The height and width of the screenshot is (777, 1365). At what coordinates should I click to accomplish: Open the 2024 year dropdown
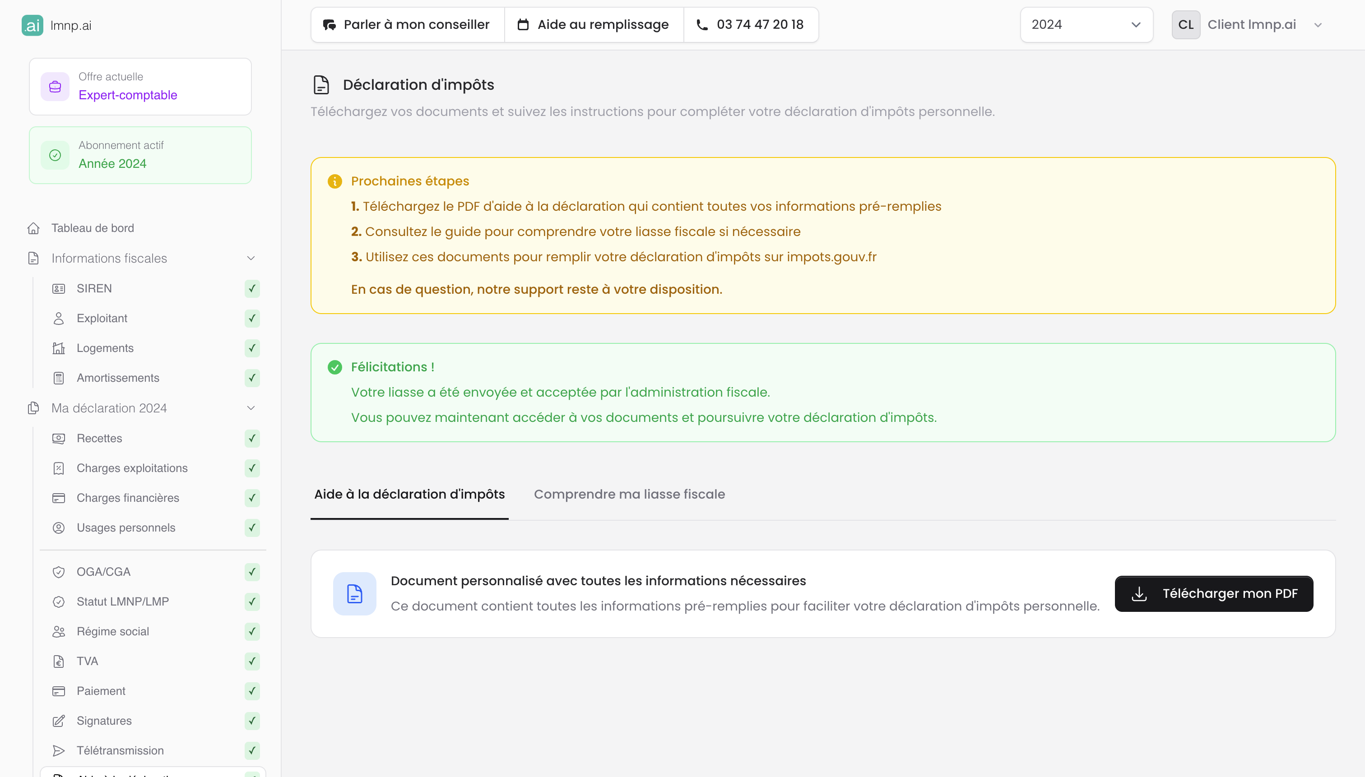click(x=1086, y=25)
